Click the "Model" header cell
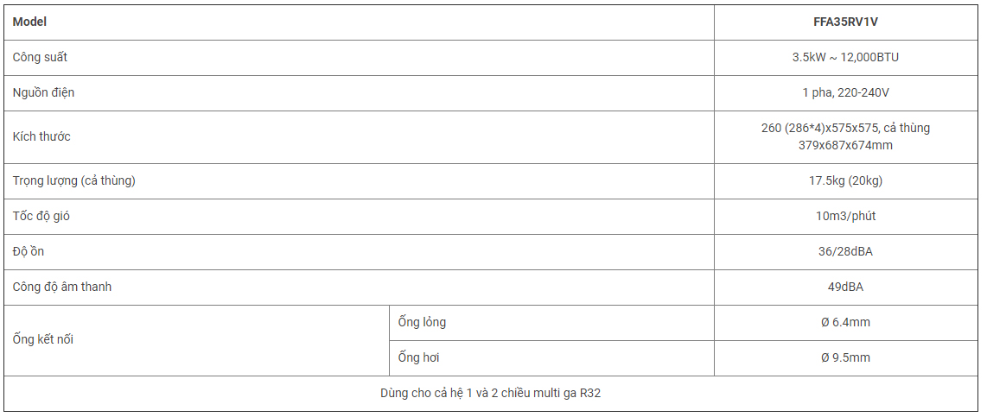Image resolution: width=987 pixels, height=417 pixels. point(30,22)
